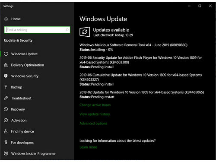Click the 'Last checked: Today, 13:29' text

(x=113, y=35)
